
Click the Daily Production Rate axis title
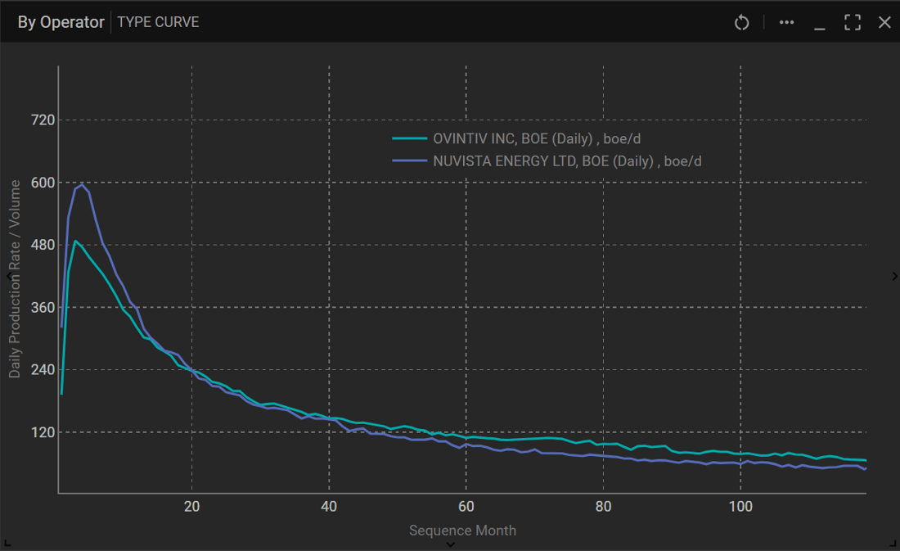pos(15,278)
